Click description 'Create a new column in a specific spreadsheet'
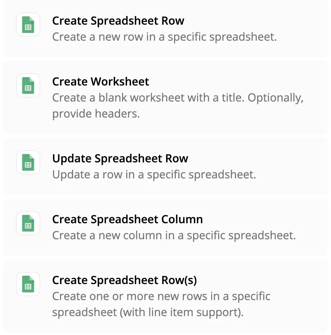331x335 pixels. (174, 236)
